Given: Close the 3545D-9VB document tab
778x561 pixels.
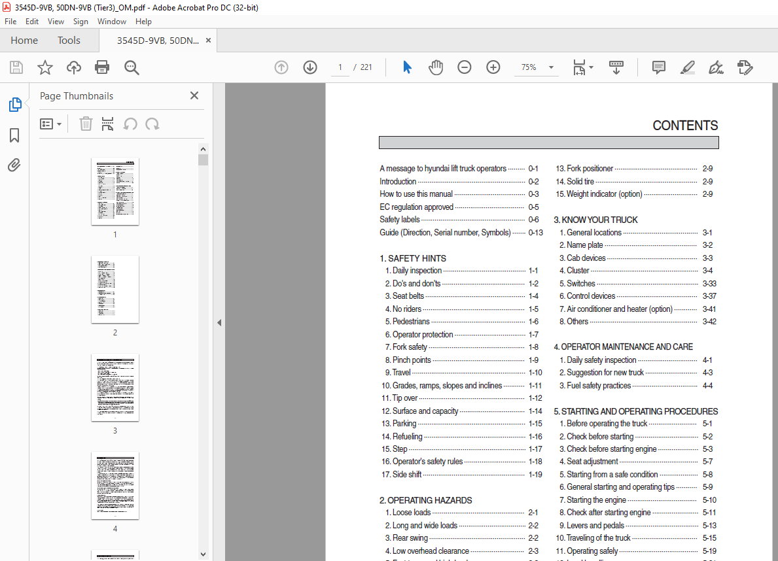Looking at the screenshot, I should click(x=208, y=40).
